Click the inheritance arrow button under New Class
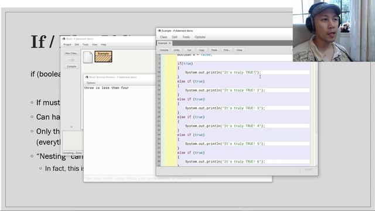 71,60
